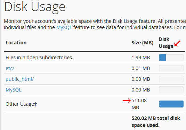Click the red arrow beside Disk Usage header
This screenshot has width=186, height=130.
click(177, 44)
